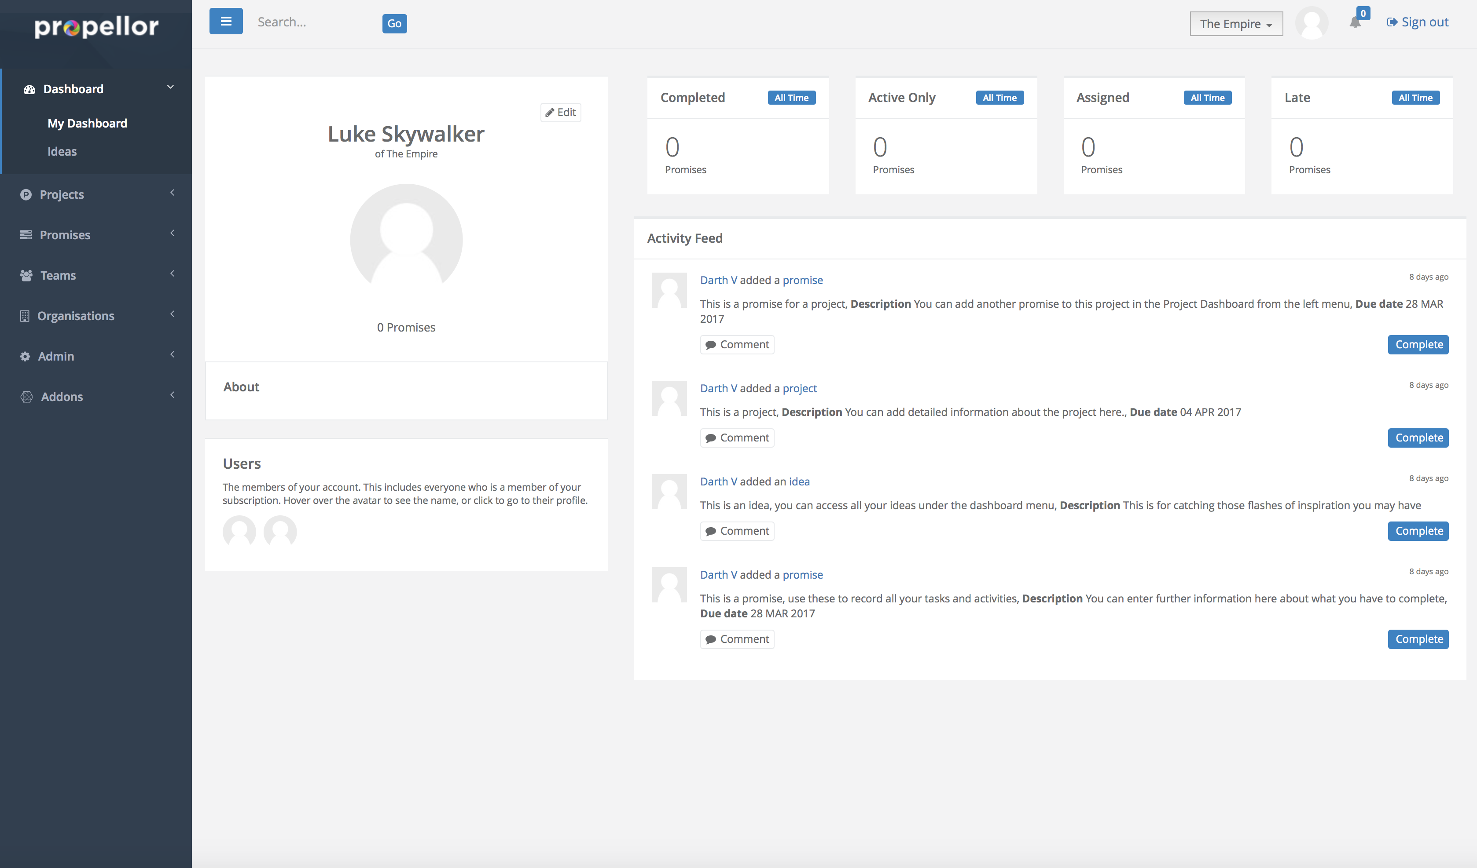Screen dimensions: 1477x868
Task: Toggle sidebar with hamburger menu button
Action: click(x=226, y=22)
